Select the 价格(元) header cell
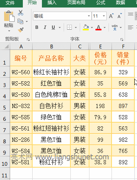The image size is (137, 180). 100,58
